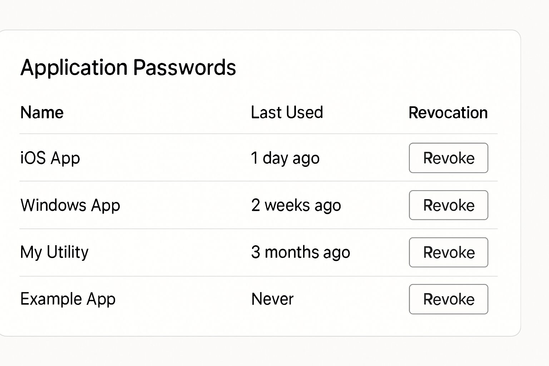
Task: Click the 'Never' last used value
Action: pyautogui.click(x=272, y=299)
